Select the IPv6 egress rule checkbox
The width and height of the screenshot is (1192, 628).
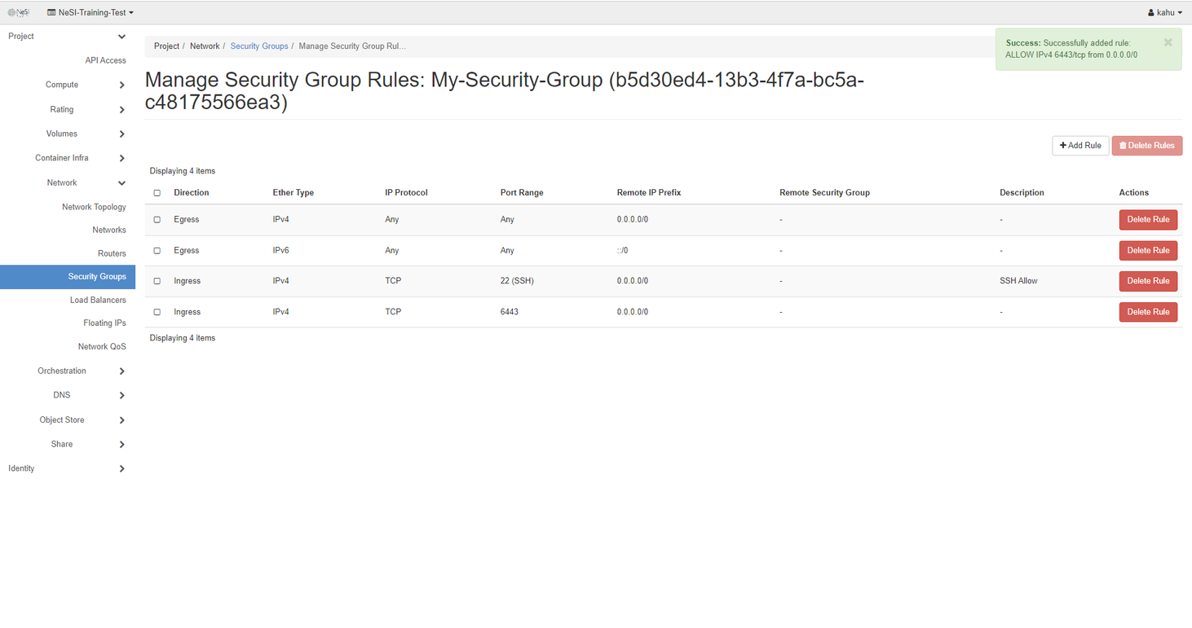[157, 251]
